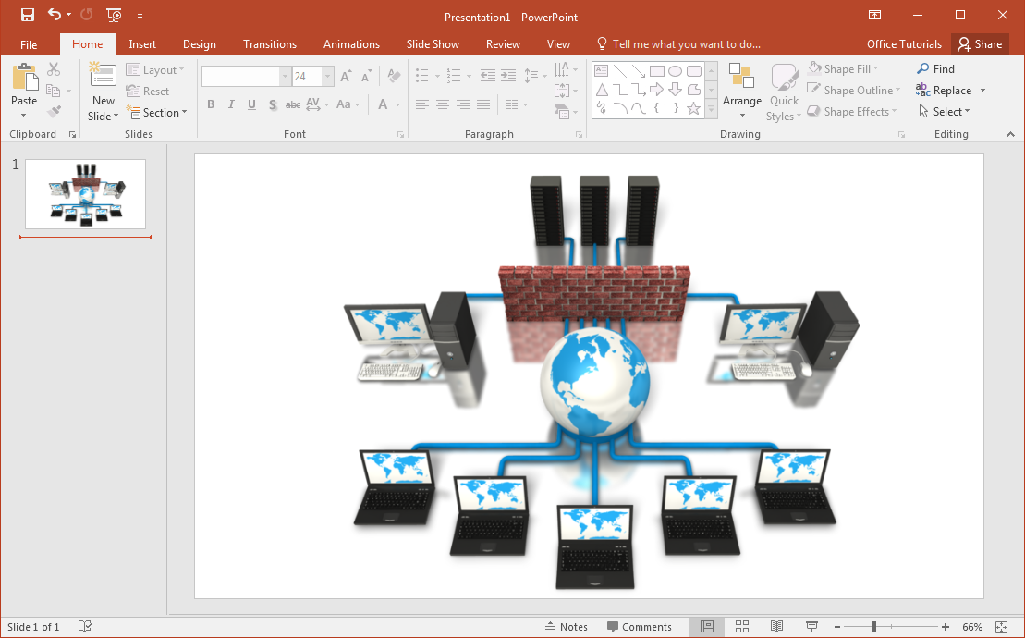This screenshot has width=1025, height=638.
Task: Open Slide Sorter view from status bar
Action: [x=742, y=627]
